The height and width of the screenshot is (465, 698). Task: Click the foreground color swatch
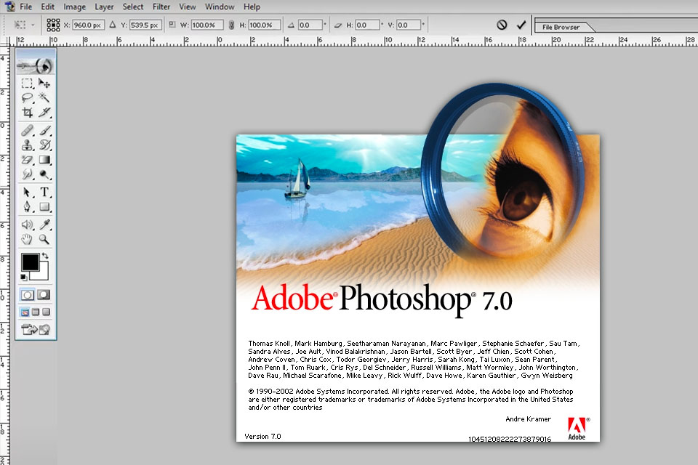tap(30, 262)
